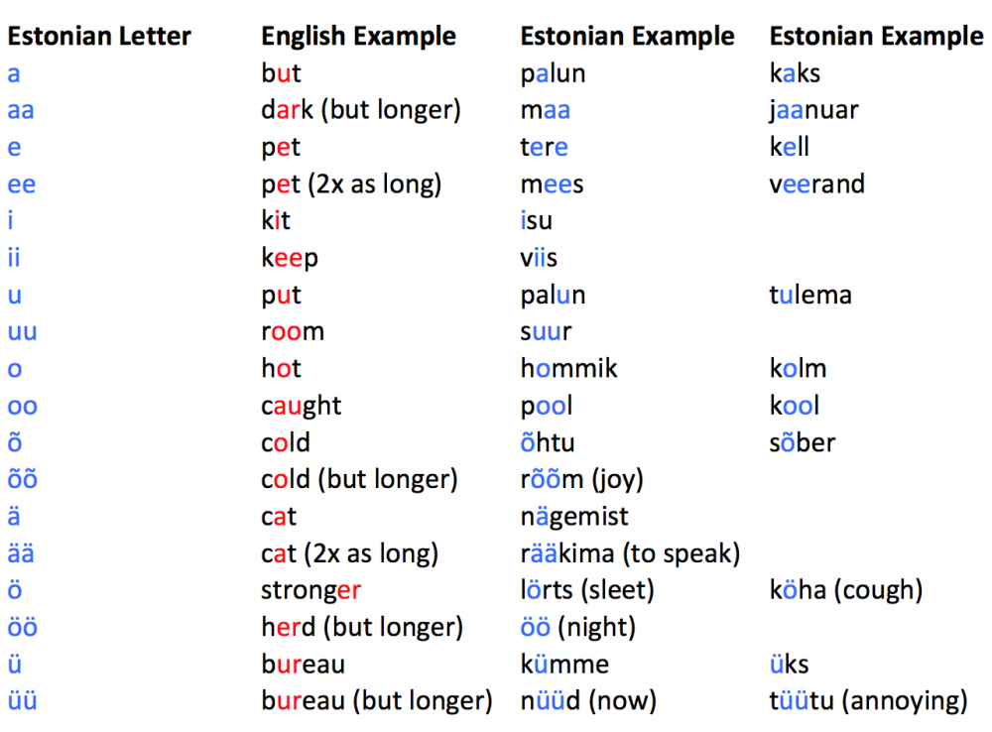Click the Estonian word 'tulema'
This screenshot has height=732, width=992.
coord(809,296)
